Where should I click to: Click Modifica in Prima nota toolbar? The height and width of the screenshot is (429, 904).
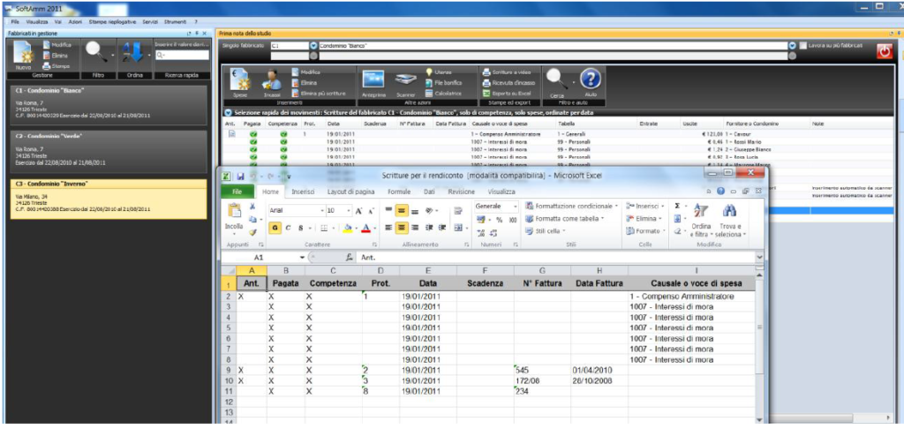click(x=305, y=72)
